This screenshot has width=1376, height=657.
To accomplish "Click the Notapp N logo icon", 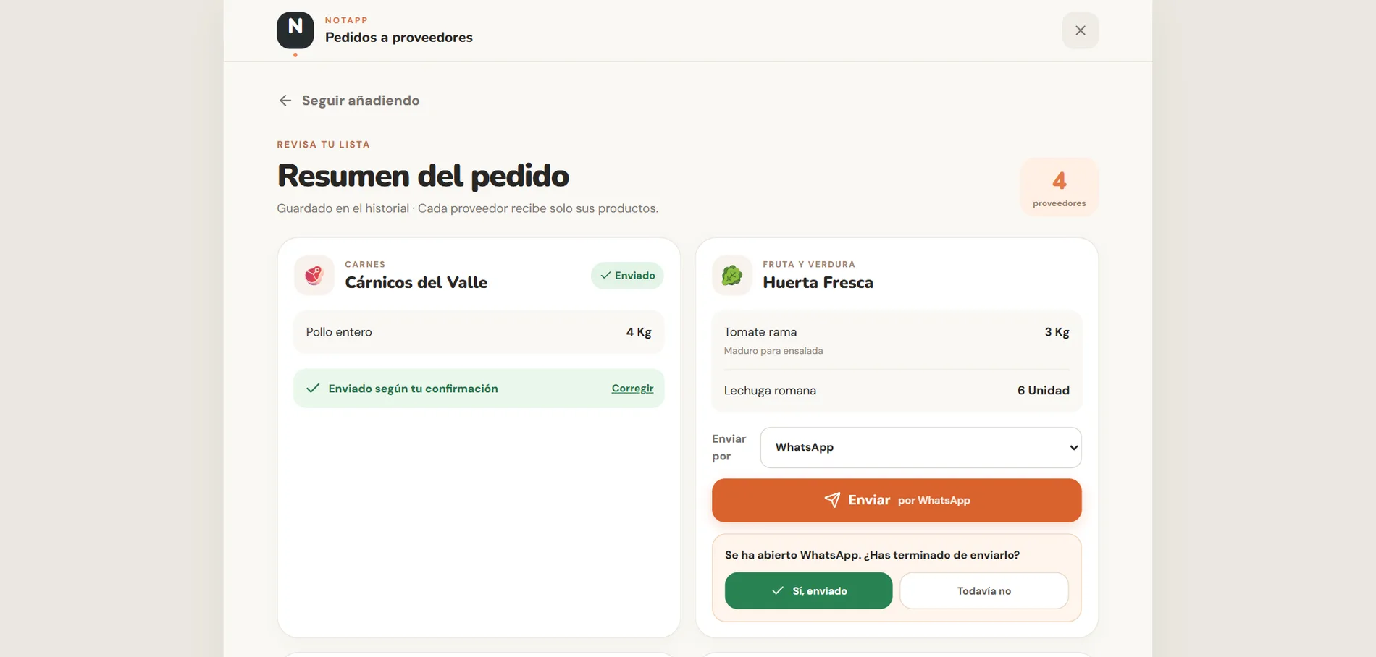I will click(x=295, y=30).
